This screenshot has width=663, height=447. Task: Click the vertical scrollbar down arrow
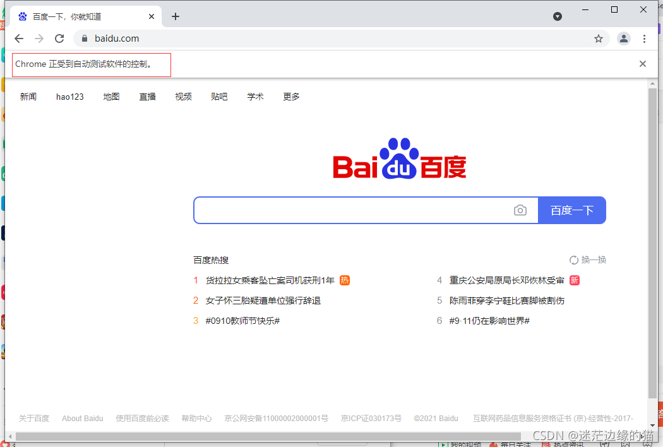coord(652,426)
